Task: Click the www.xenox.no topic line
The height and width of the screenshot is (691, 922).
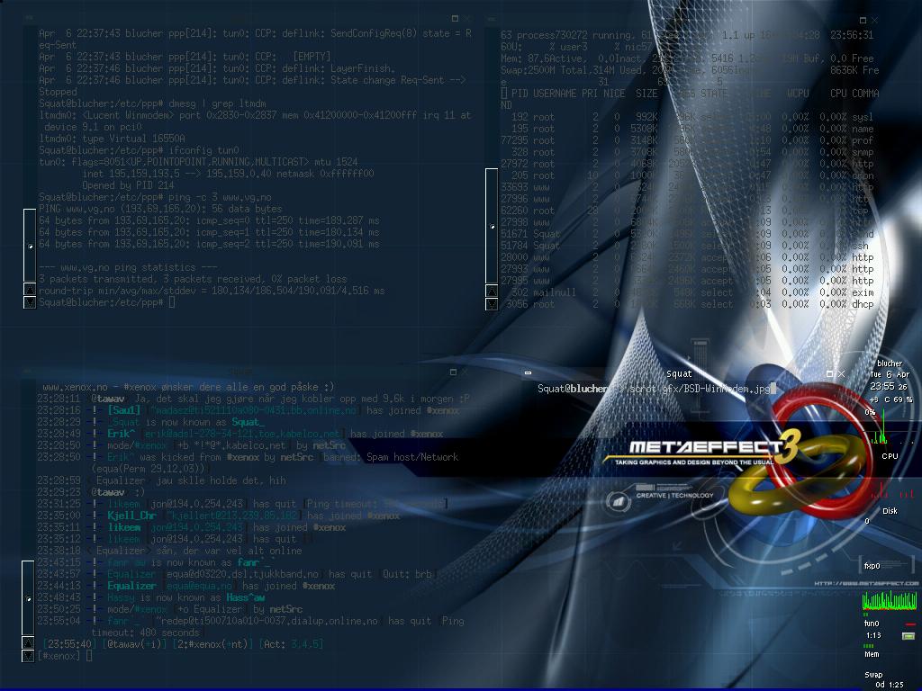Action: [x=188, y=387]
